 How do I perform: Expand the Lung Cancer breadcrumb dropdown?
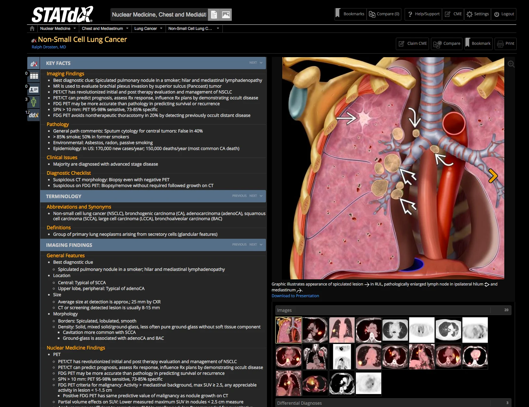click(161, 29)
